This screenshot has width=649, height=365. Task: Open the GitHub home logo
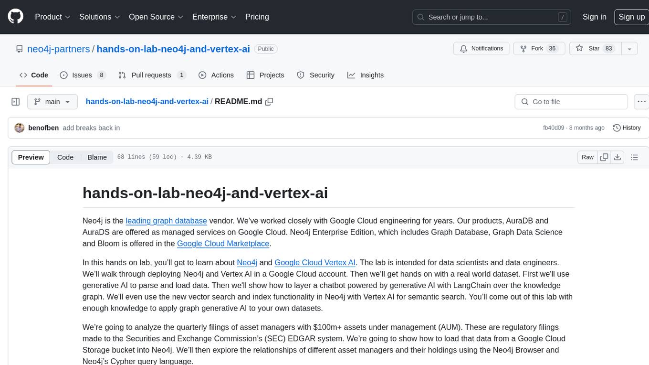[15, 17]
